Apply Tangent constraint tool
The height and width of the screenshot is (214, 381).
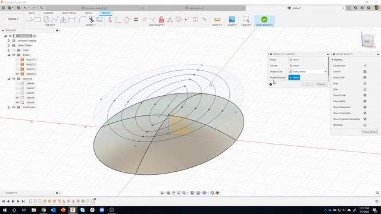point(127,20)
